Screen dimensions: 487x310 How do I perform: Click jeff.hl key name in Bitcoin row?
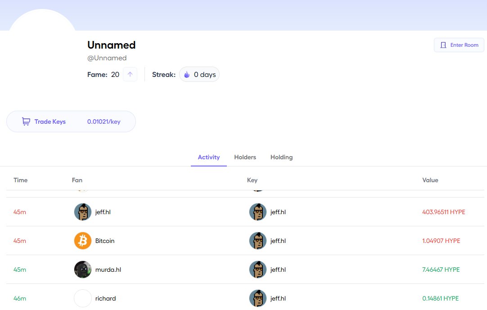[278, 241]
